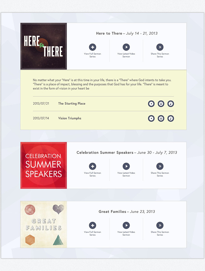Open audio for Vision Triumphs sermon

click(x=170, y=118)
